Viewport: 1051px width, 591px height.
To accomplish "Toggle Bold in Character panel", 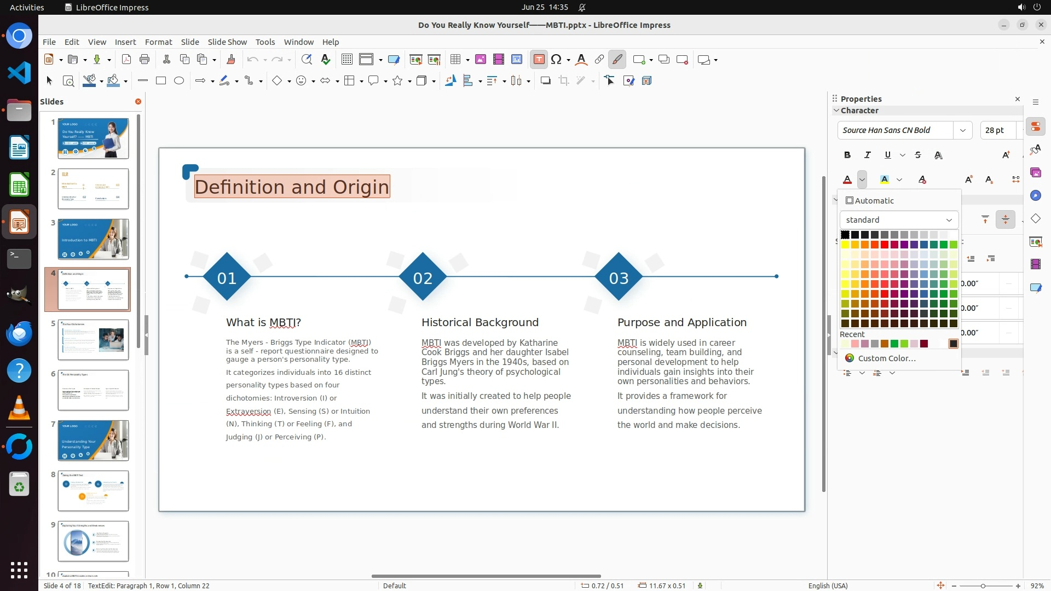I will (x=847, y=155).
